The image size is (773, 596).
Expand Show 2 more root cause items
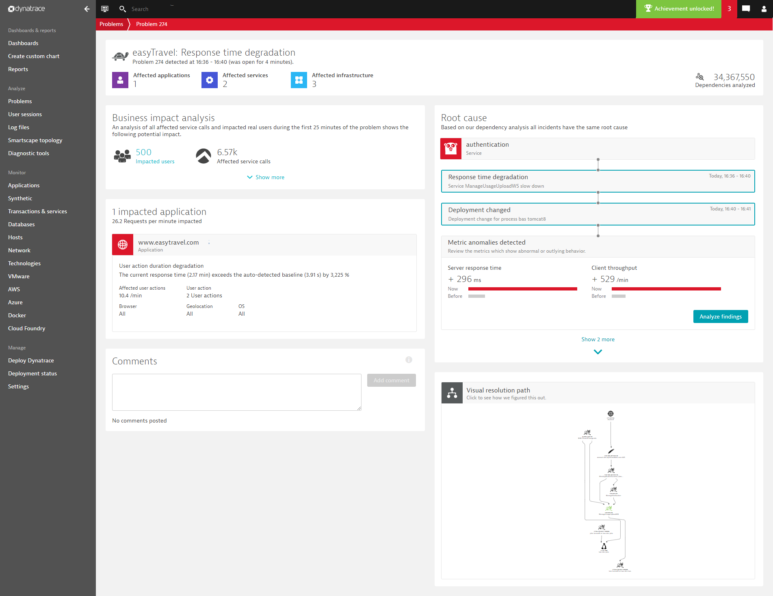pos(598,339)
